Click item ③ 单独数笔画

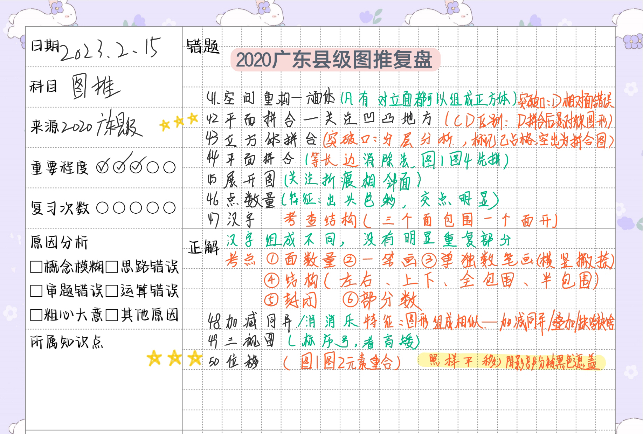tap(518, 260)
